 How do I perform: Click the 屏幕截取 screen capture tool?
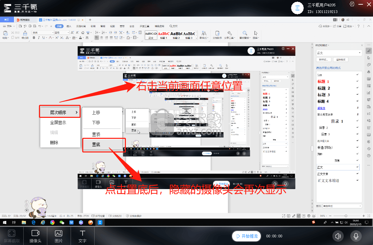[x=12, y=236]
